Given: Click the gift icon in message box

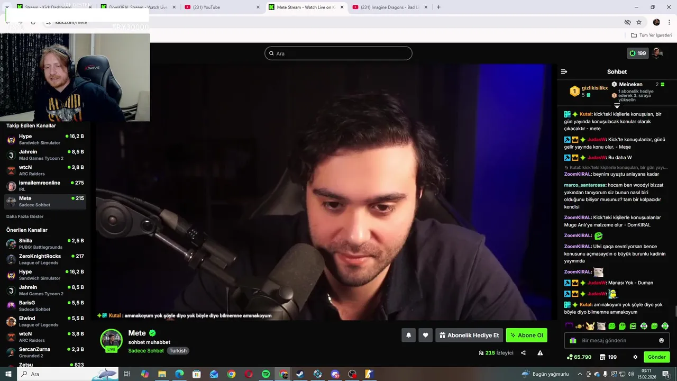Looking at the screenshot, I should pyautogui.click(x=573, y=340).
